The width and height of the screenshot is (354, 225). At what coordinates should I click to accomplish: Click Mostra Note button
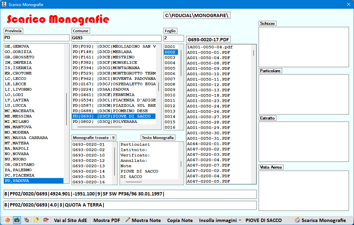point(143,220)
